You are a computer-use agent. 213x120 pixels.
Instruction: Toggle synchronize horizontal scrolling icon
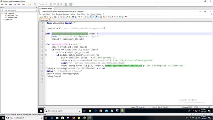click(88, 17)
